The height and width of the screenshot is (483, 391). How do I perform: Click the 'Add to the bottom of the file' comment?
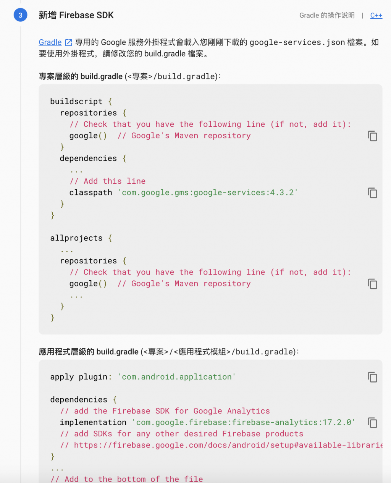(127, 479)
